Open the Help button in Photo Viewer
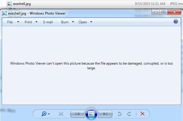Image resolution: width=183 pixels, height=121 pixels. (x=176, y=22)
